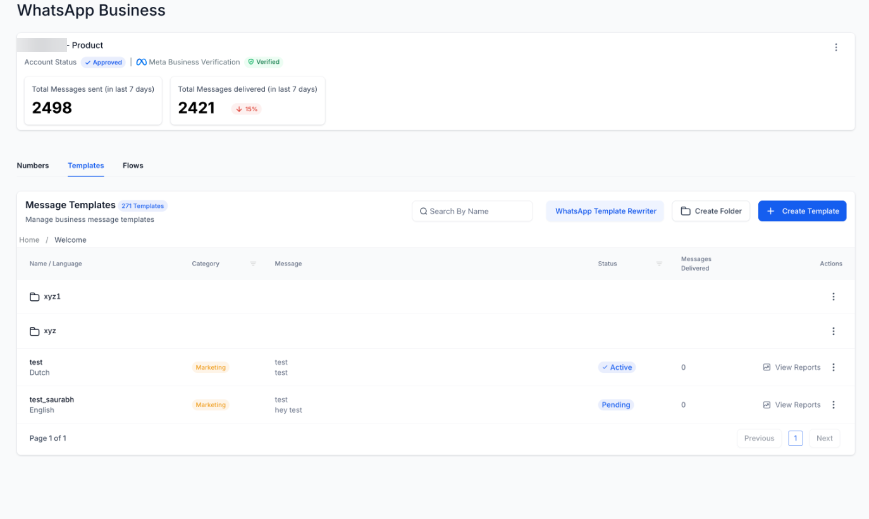Open WhatsApp Template Rewriter
869x519 pixels.
tap(605, 211)
